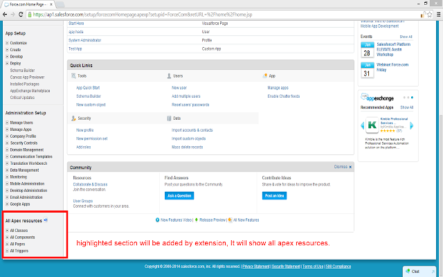Open New custom object link
443x277 pixels.
point(91,105)
